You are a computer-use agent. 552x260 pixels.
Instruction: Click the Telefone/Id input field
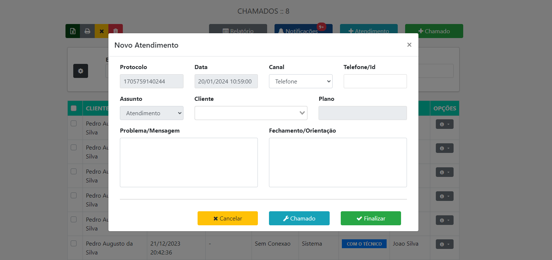(x=375, y=81)
